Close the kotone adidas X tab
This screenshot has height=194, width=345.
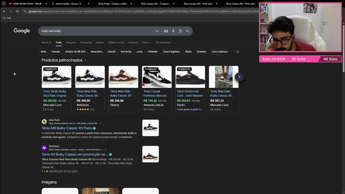89,4
